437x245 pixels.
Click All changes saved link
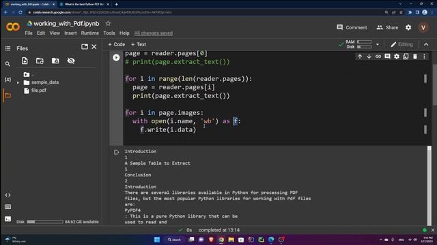(154, 33)
